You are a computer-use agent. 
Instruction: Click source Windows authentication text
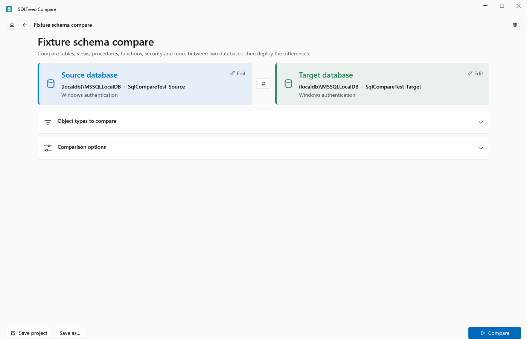pos(90,95)
